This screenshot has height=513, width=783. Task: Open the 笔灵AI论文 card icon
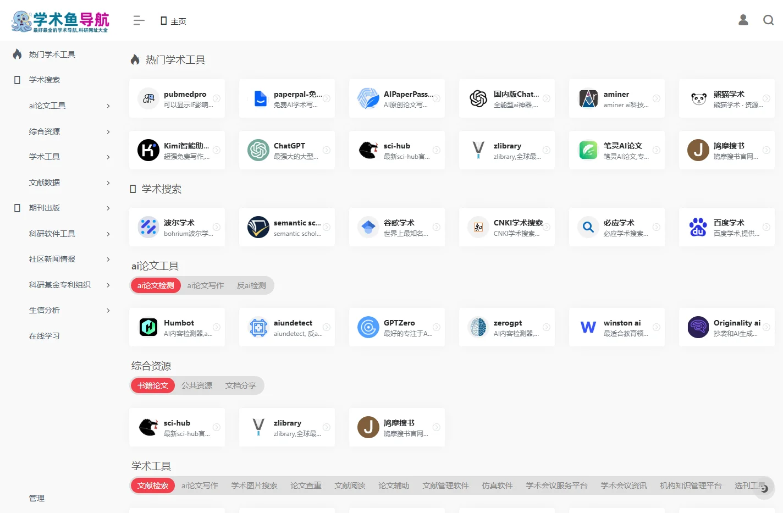pyautogui.click(x=588, y=150)
